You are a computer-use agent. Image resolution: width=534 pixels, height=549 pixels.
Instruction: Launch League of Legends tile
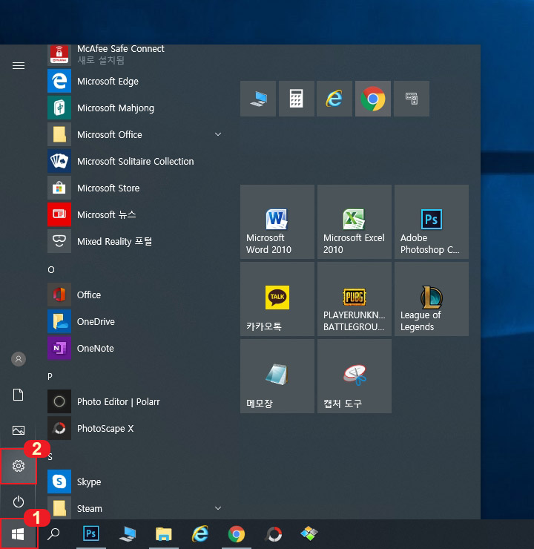[432, 299]
